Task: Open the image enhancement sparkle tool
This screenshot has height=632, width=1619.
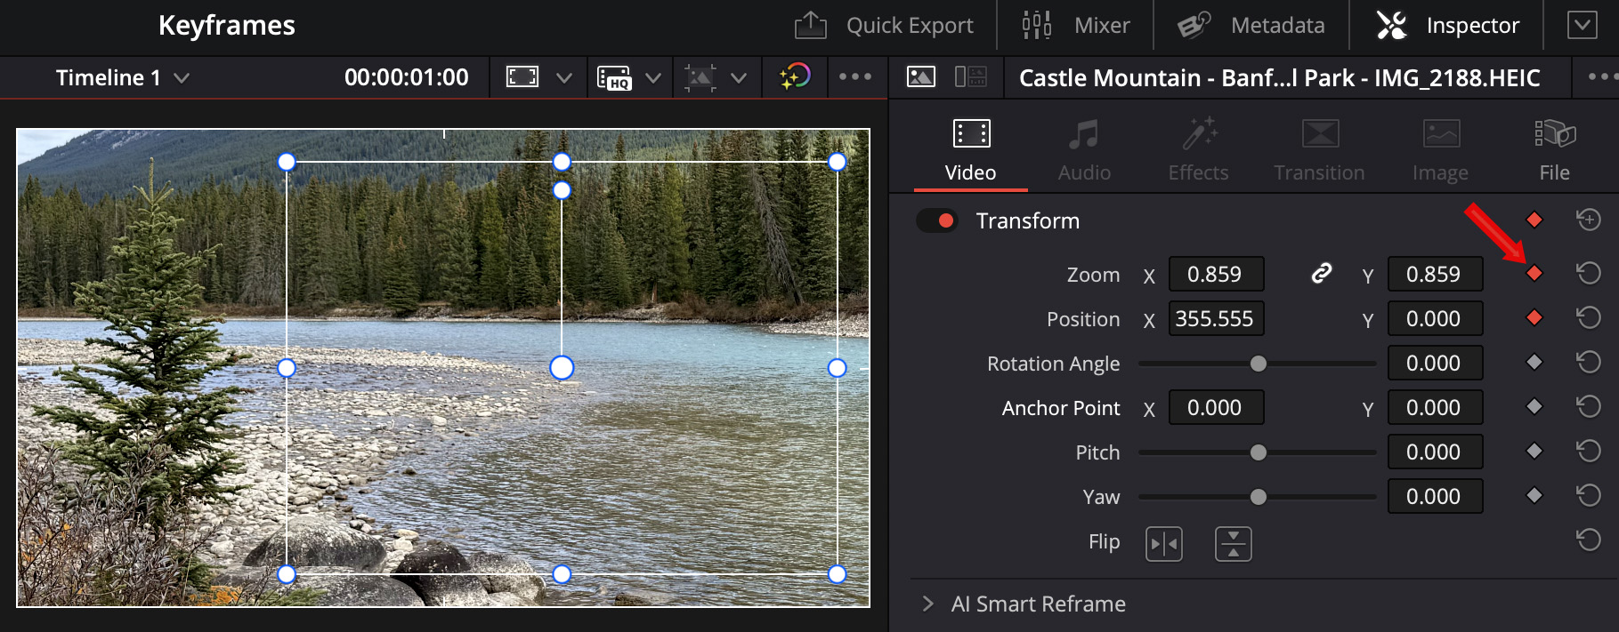Action: (x=795, y=77)
